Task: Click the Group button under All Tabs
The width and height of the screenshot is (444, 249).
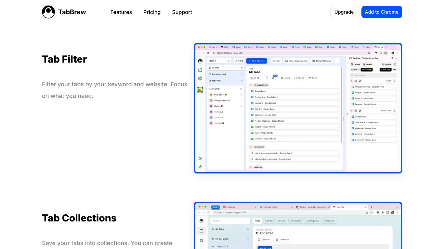Action: coord(299,78)
